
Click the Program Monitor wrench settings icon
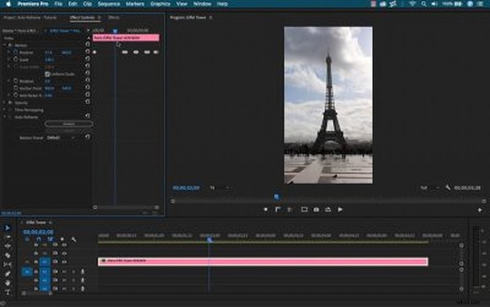tap(448, 188)
